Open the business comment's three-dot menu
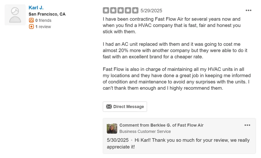The height and width of the screenshot is (158, 261). tap(247, 125)
